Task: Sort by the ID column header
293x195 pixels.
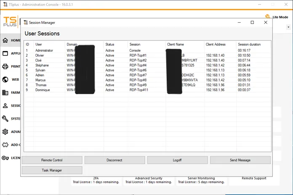Action: 27,45
